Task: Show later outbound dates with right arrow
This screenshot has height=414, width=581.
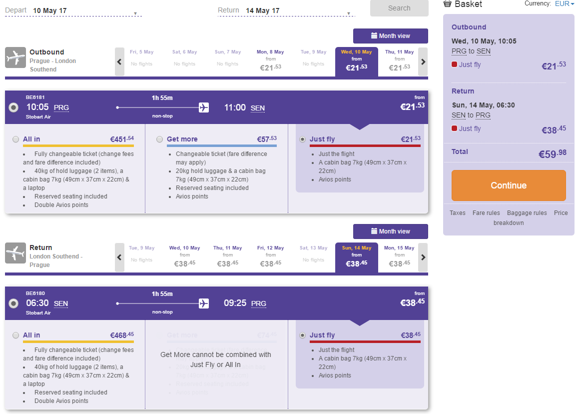Action: (x=423, y=61)
